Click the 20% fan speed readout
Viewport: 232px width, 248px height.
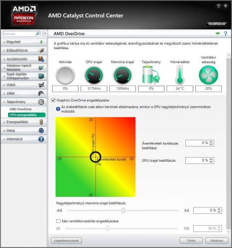tap(208, 89)
